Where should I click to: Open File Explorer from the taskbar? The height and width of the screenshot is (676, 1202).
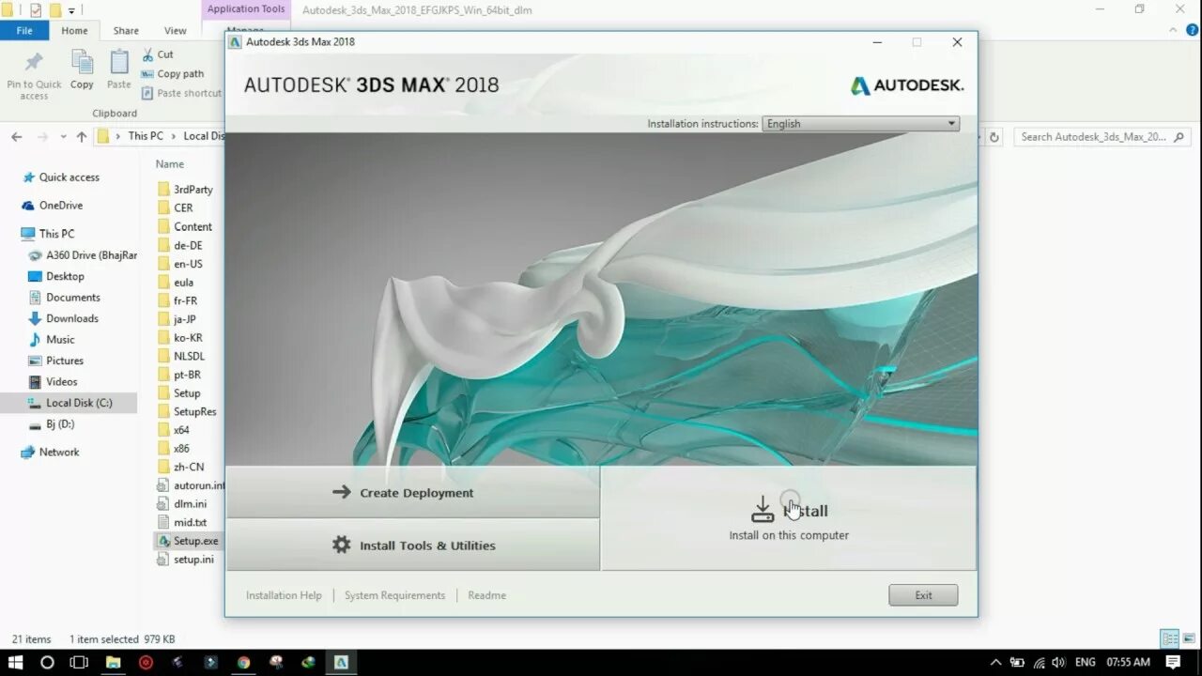[x=113, y=662]
